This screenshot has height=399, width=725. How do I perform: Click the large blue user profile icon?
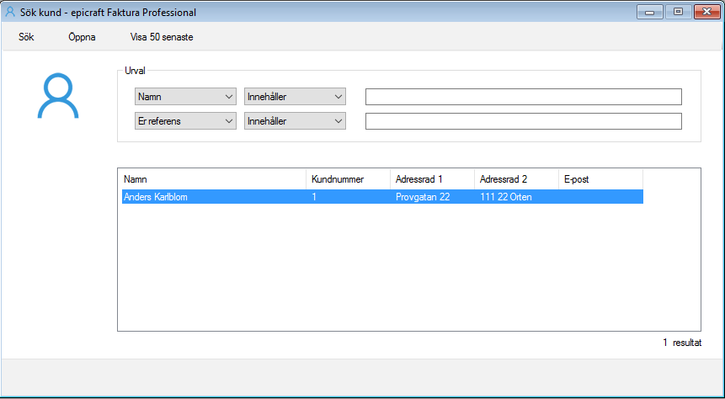coord(58,96)
